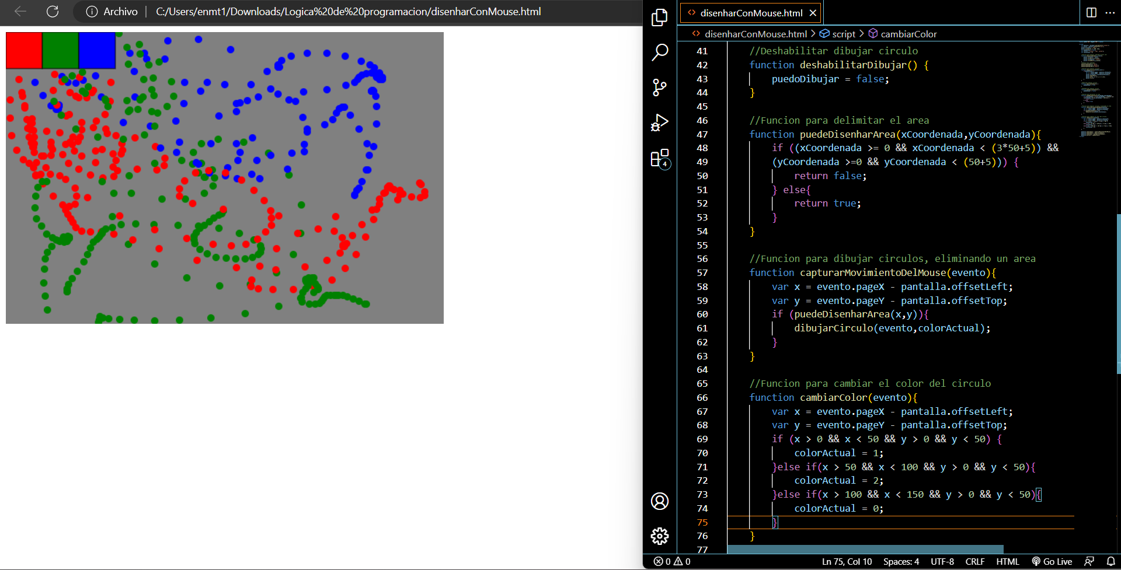This screenshot has width=1121, height=570.
Task: Reload the browser page
Action: tap(53, 11)
